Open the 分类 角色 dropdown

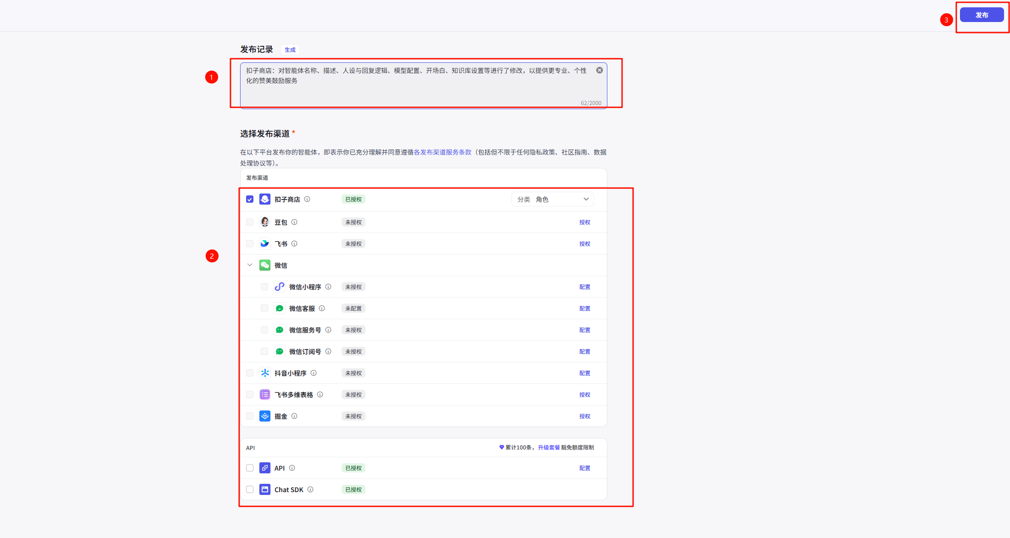(x=552, y=199)
